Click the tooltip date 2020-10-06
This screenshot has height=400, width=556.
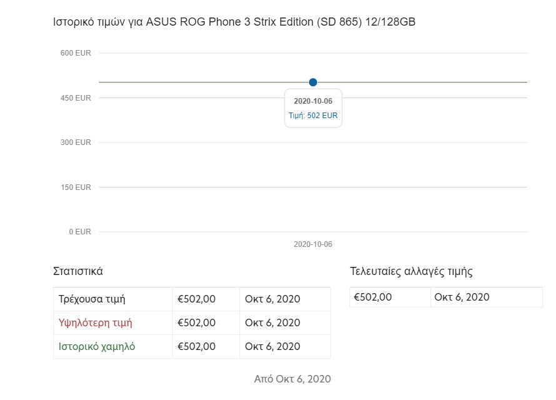313,101
